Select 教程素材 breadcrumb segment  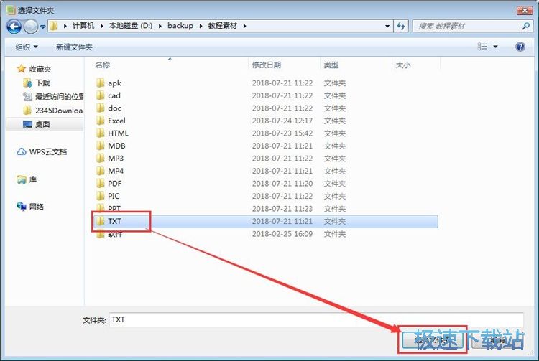point(222,26)
